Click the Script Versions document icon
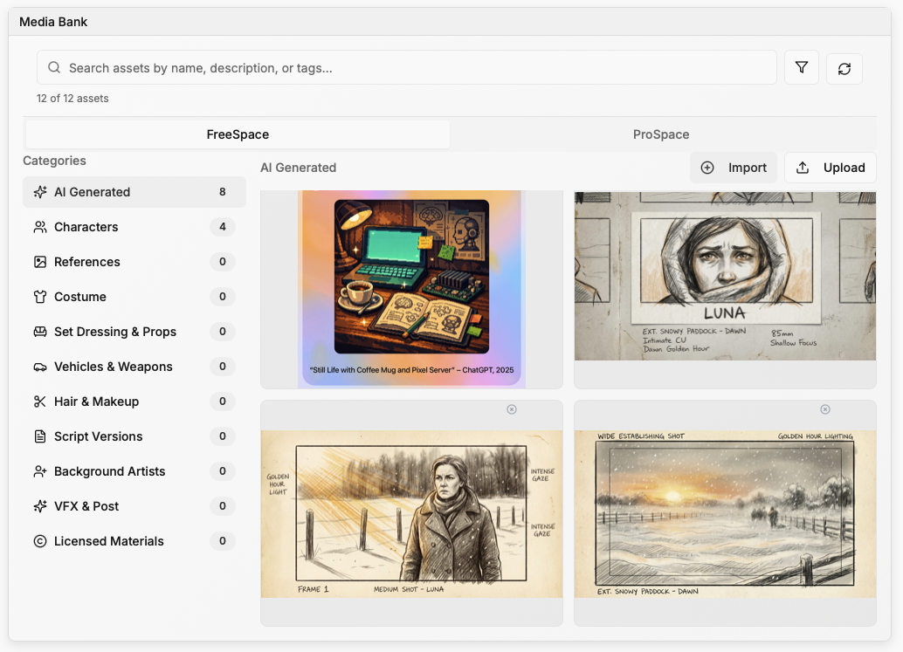 [40, 436]
